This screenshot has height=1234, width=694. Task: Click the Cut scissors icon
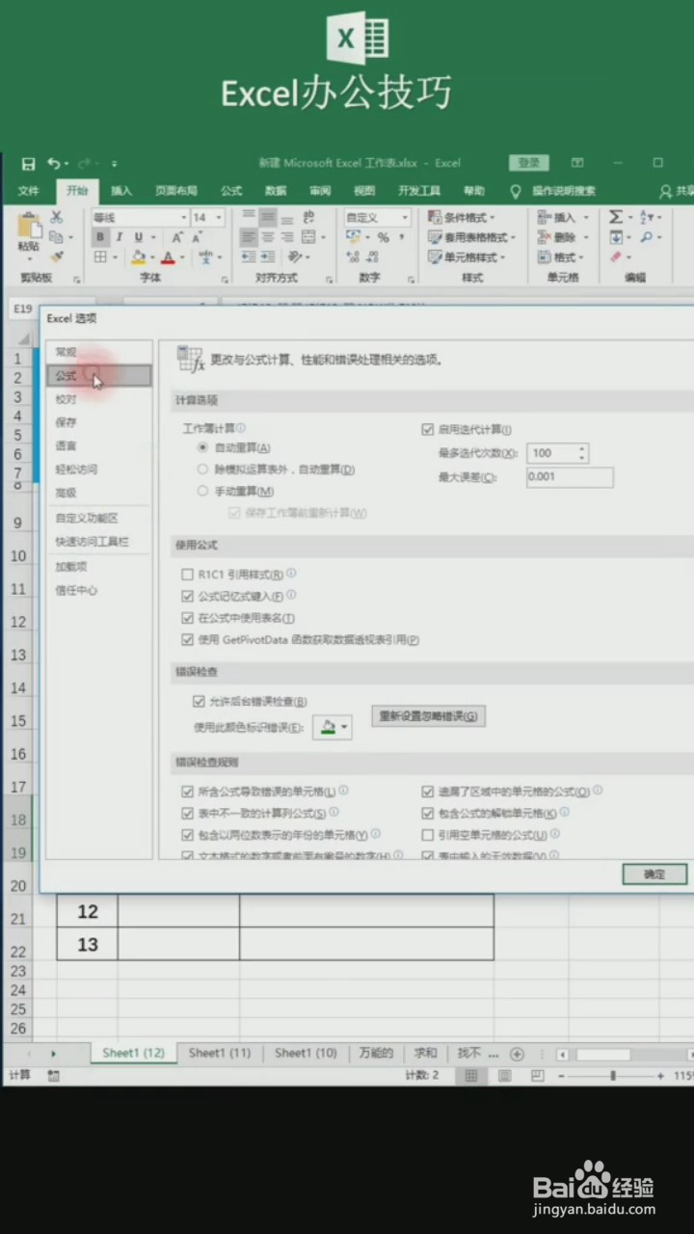point(56,217)
